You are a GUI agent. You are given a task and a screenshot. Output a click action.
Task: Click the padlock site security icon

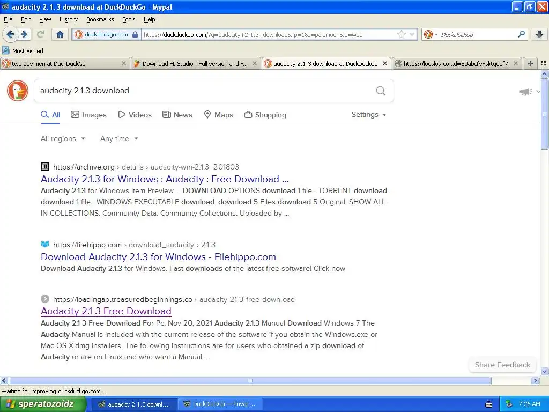click(x=135, y=34)
